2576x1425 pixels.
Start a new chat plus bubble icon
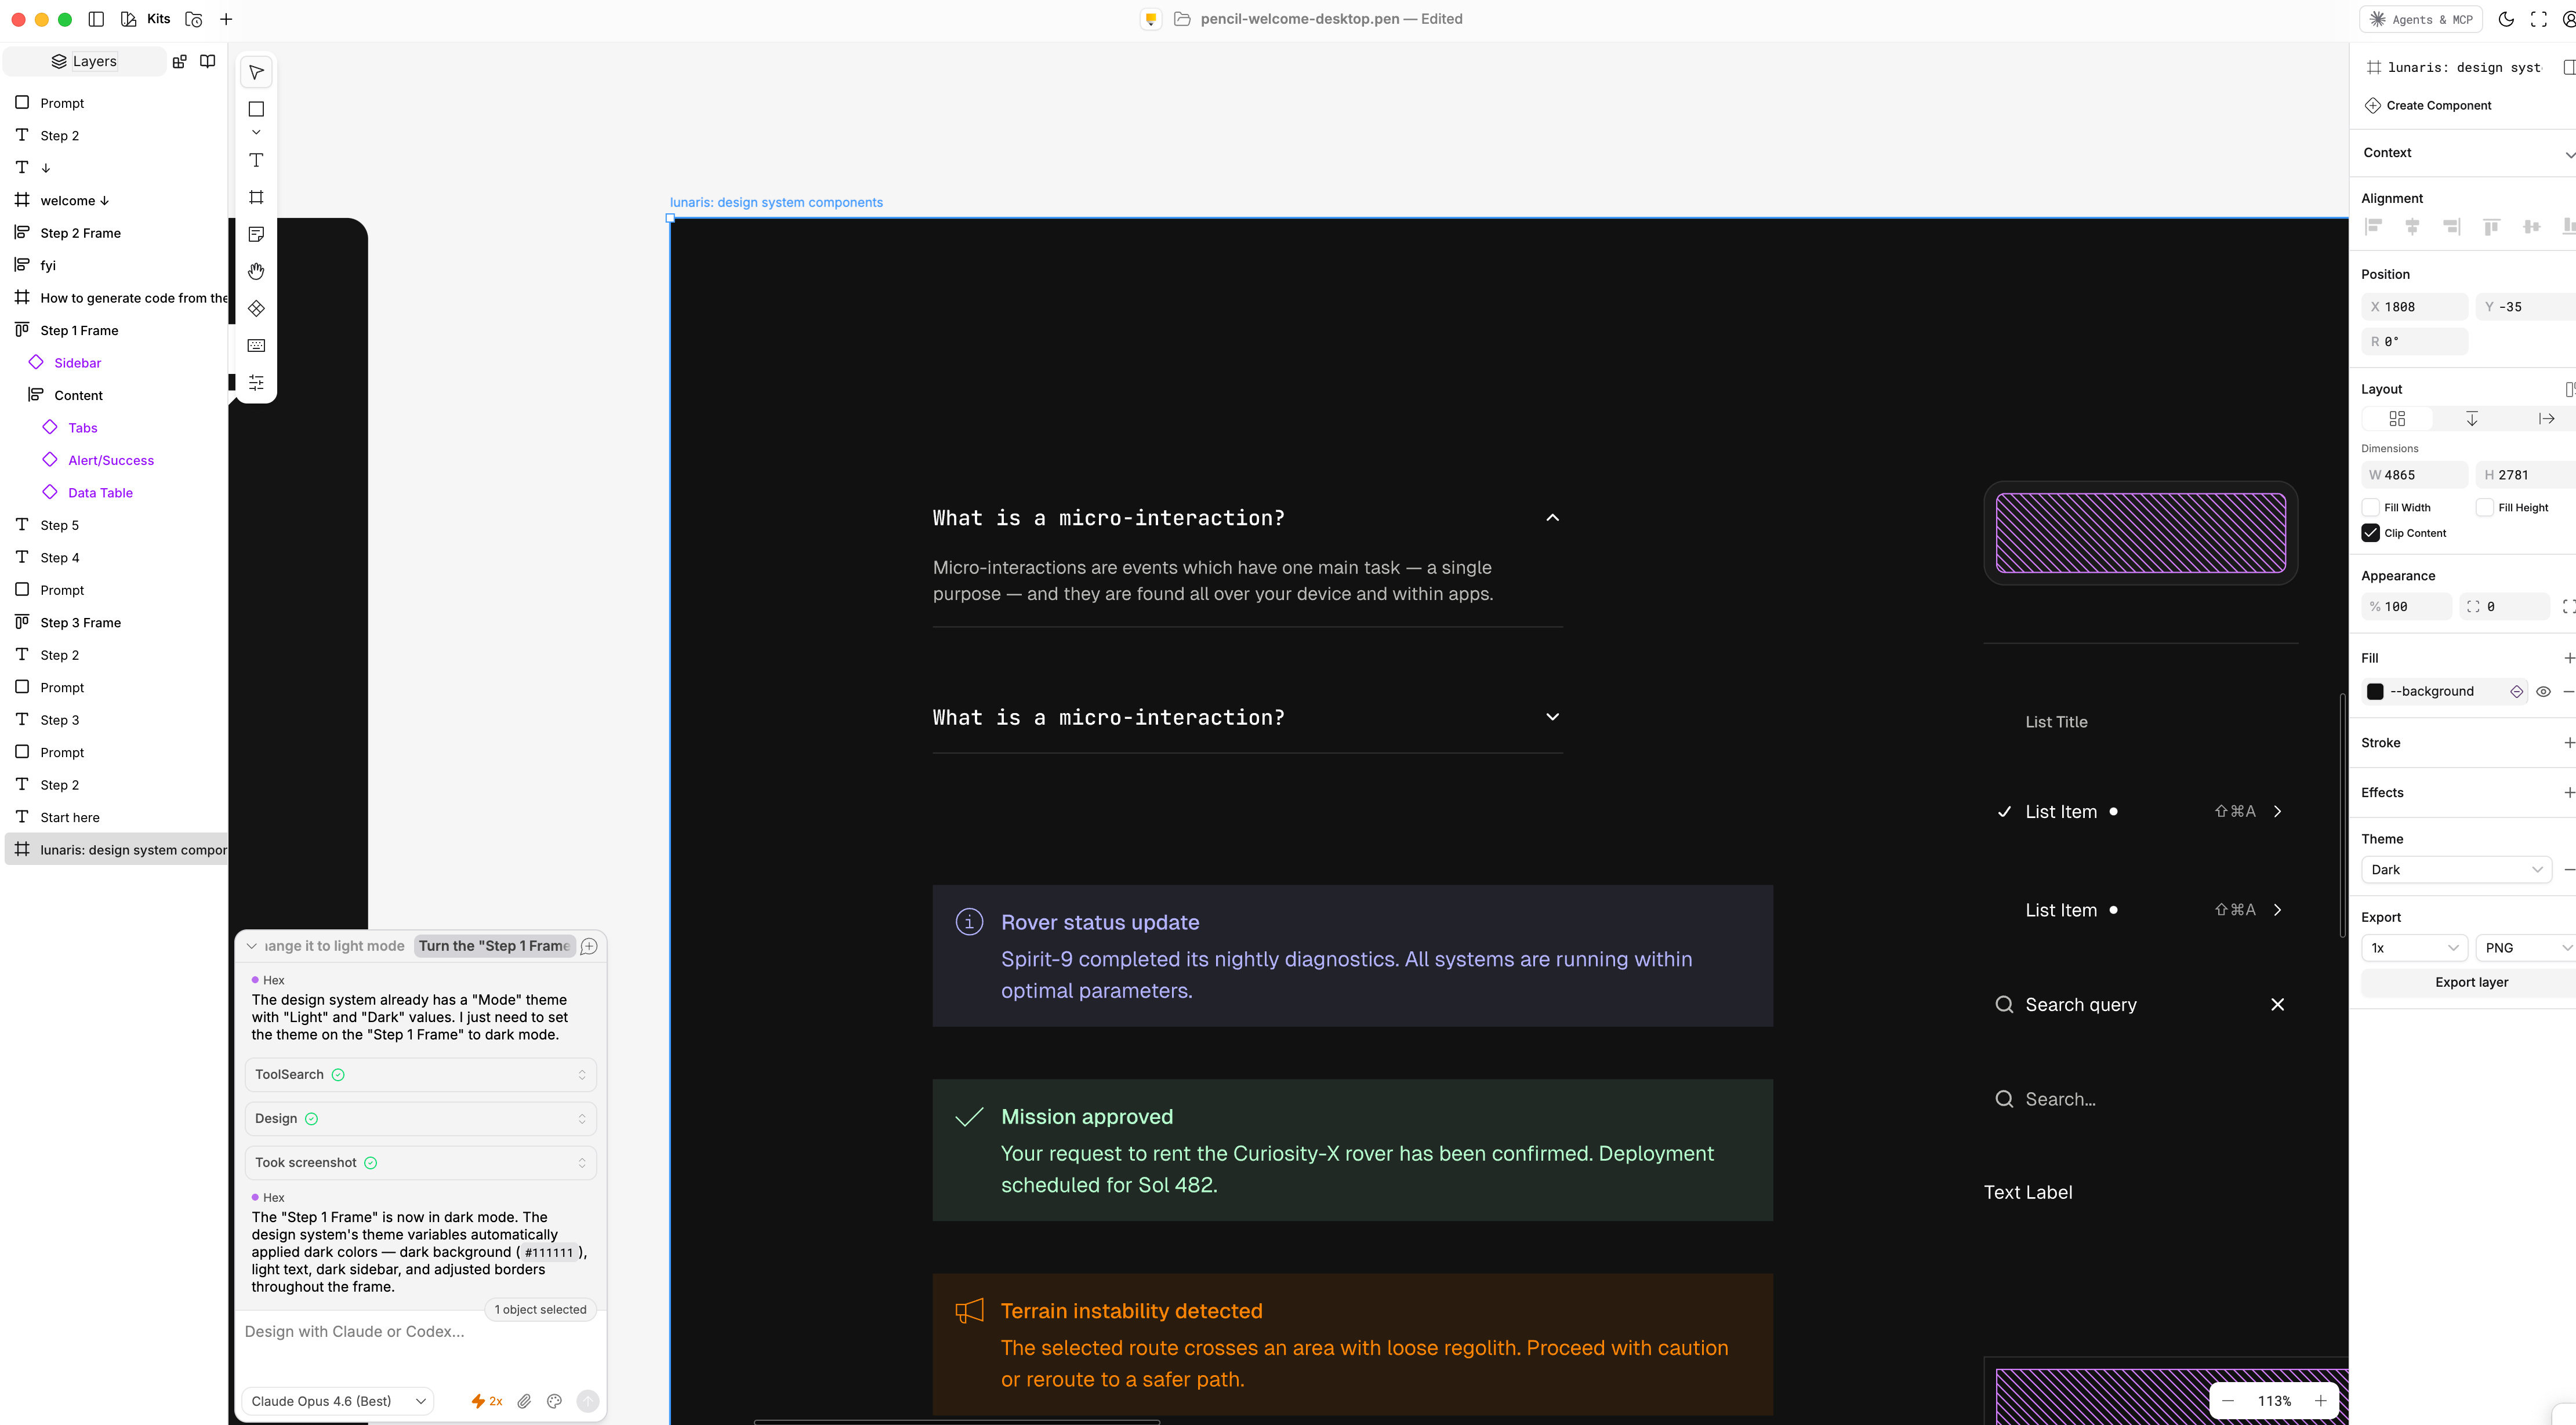click(x=589, y=946)
